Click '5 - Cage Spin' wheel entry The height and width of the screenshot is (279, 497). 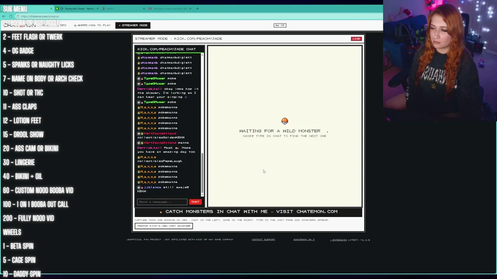click(x=19, y=260)
